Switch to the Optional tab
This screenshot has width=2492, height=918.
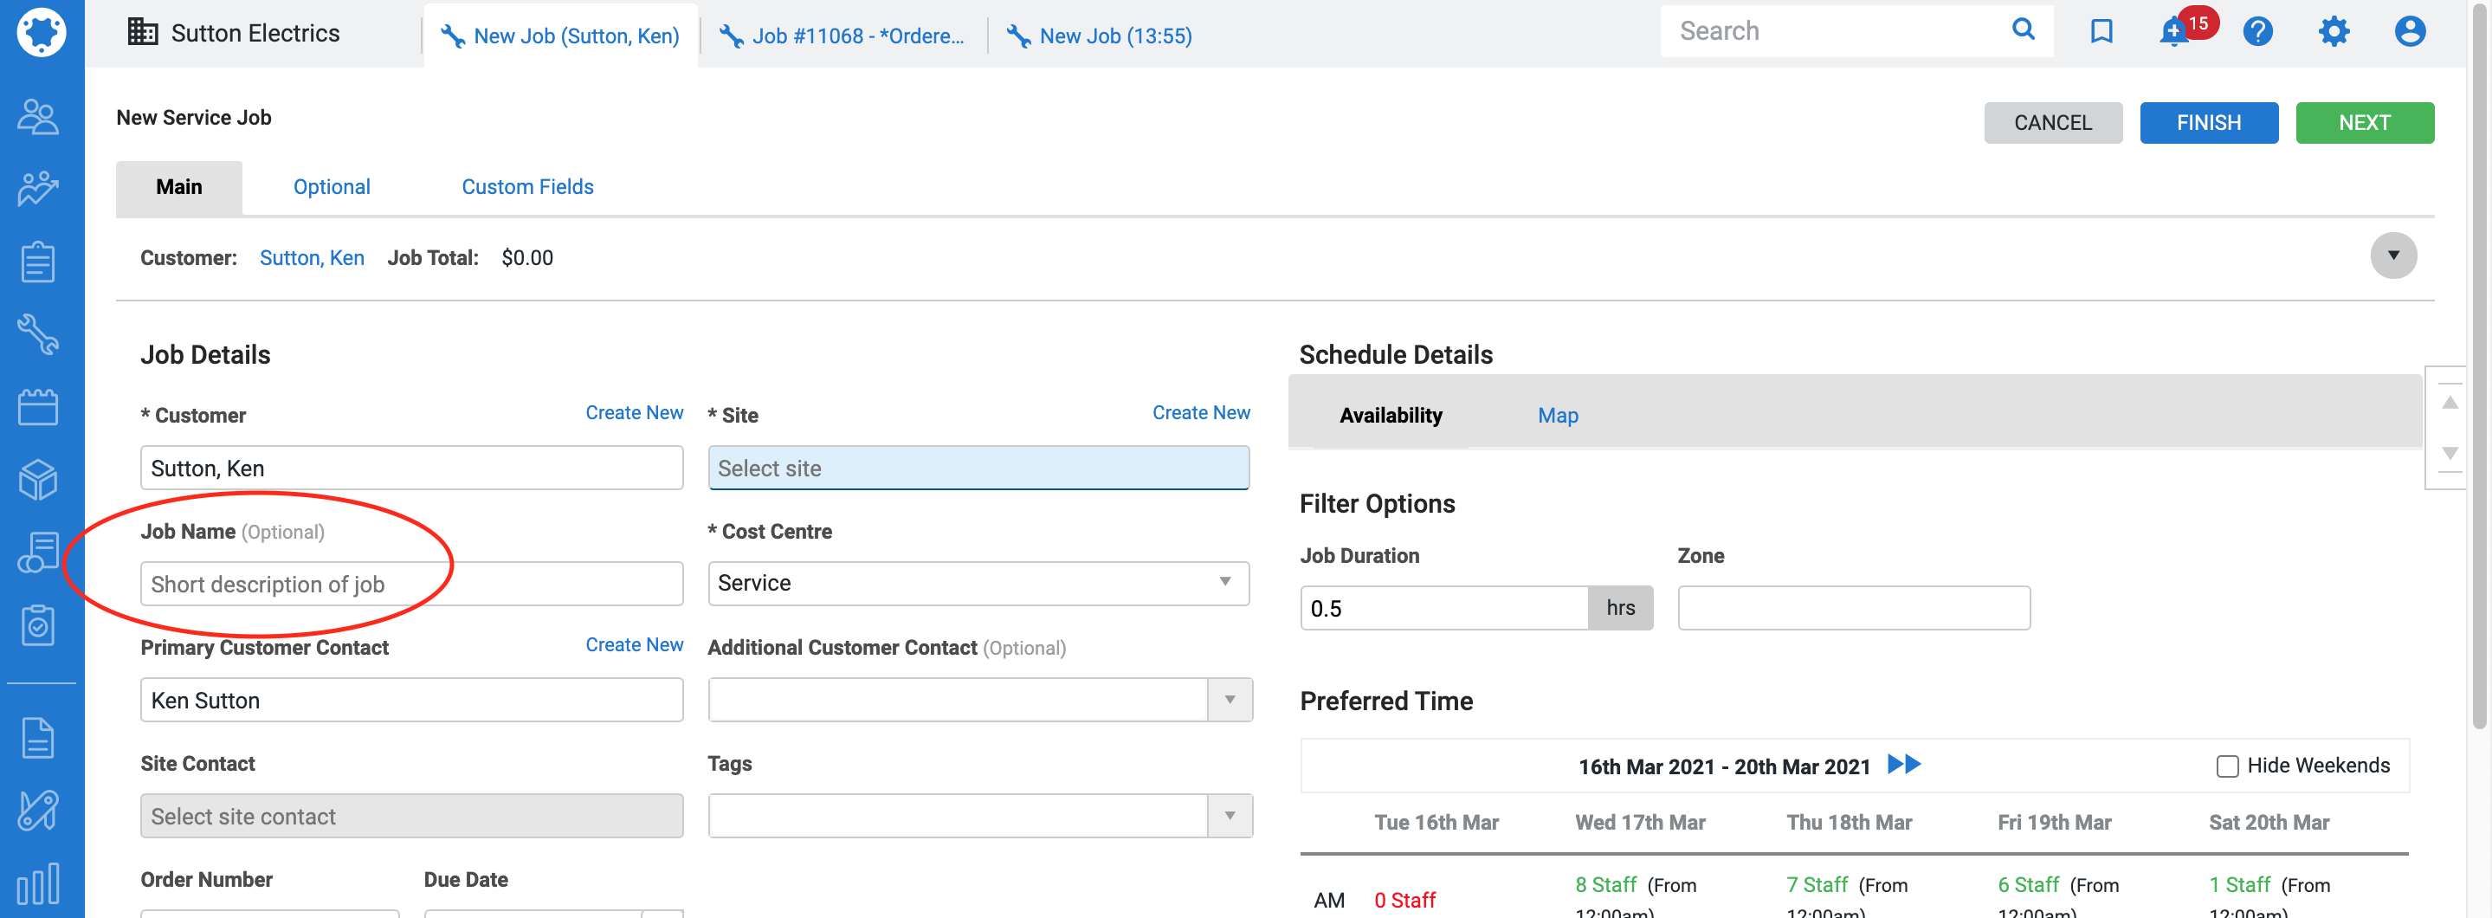332,187
